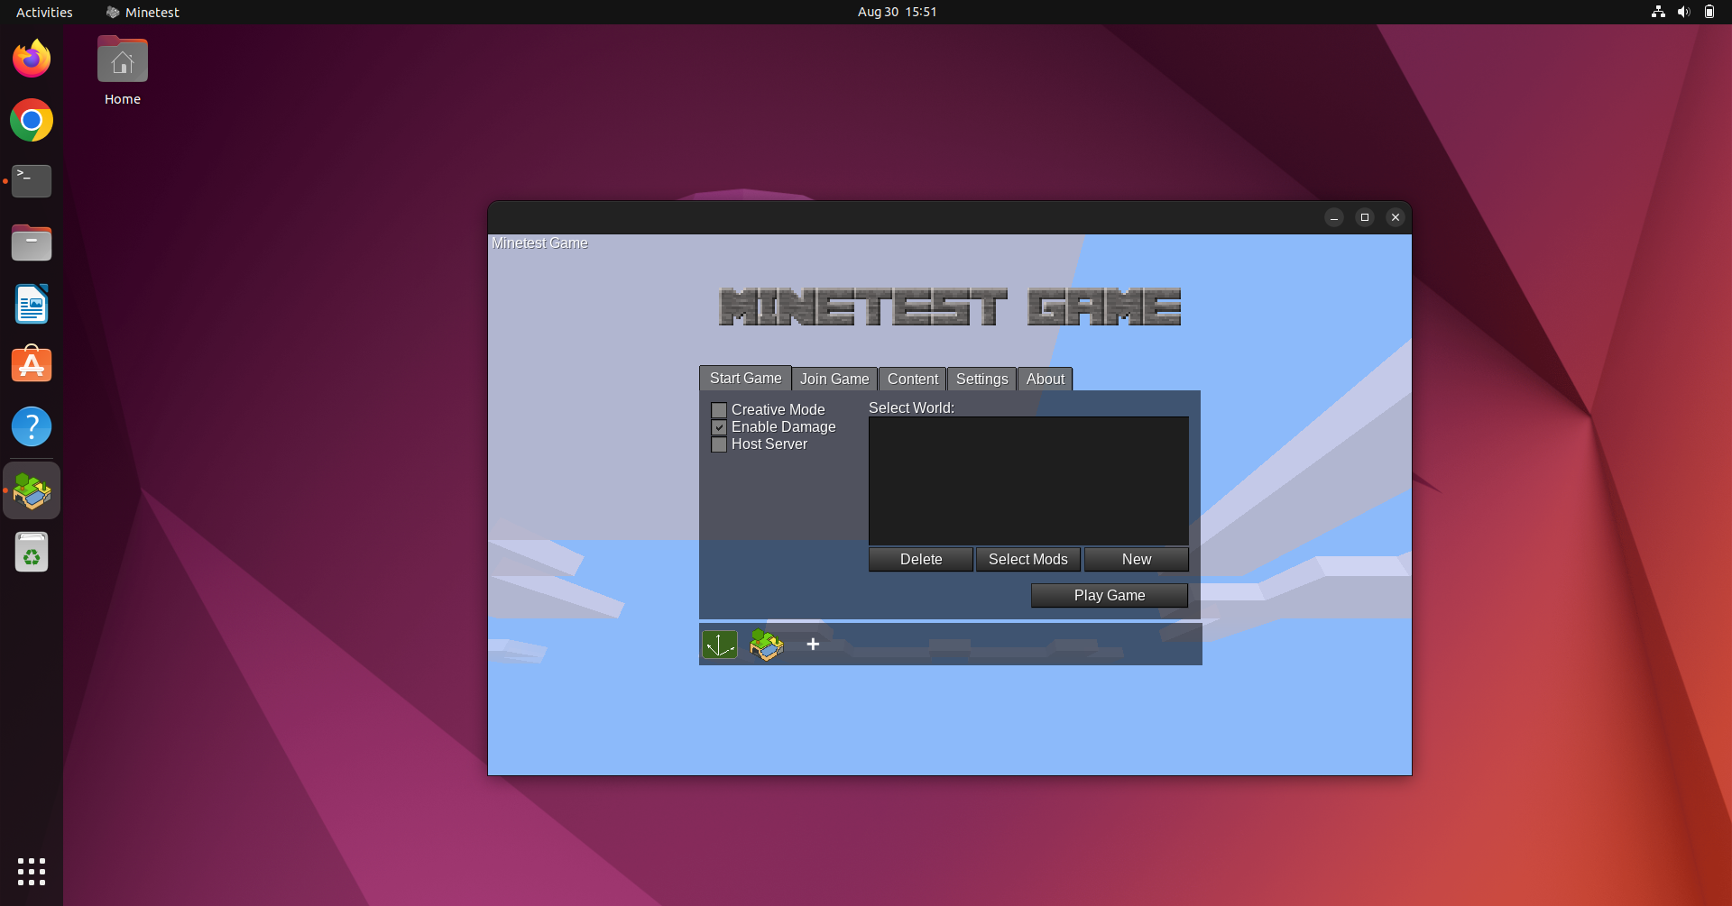1732x906 pixels.
Task: Launch the Terminal from the dock
Action: point(31,180)
